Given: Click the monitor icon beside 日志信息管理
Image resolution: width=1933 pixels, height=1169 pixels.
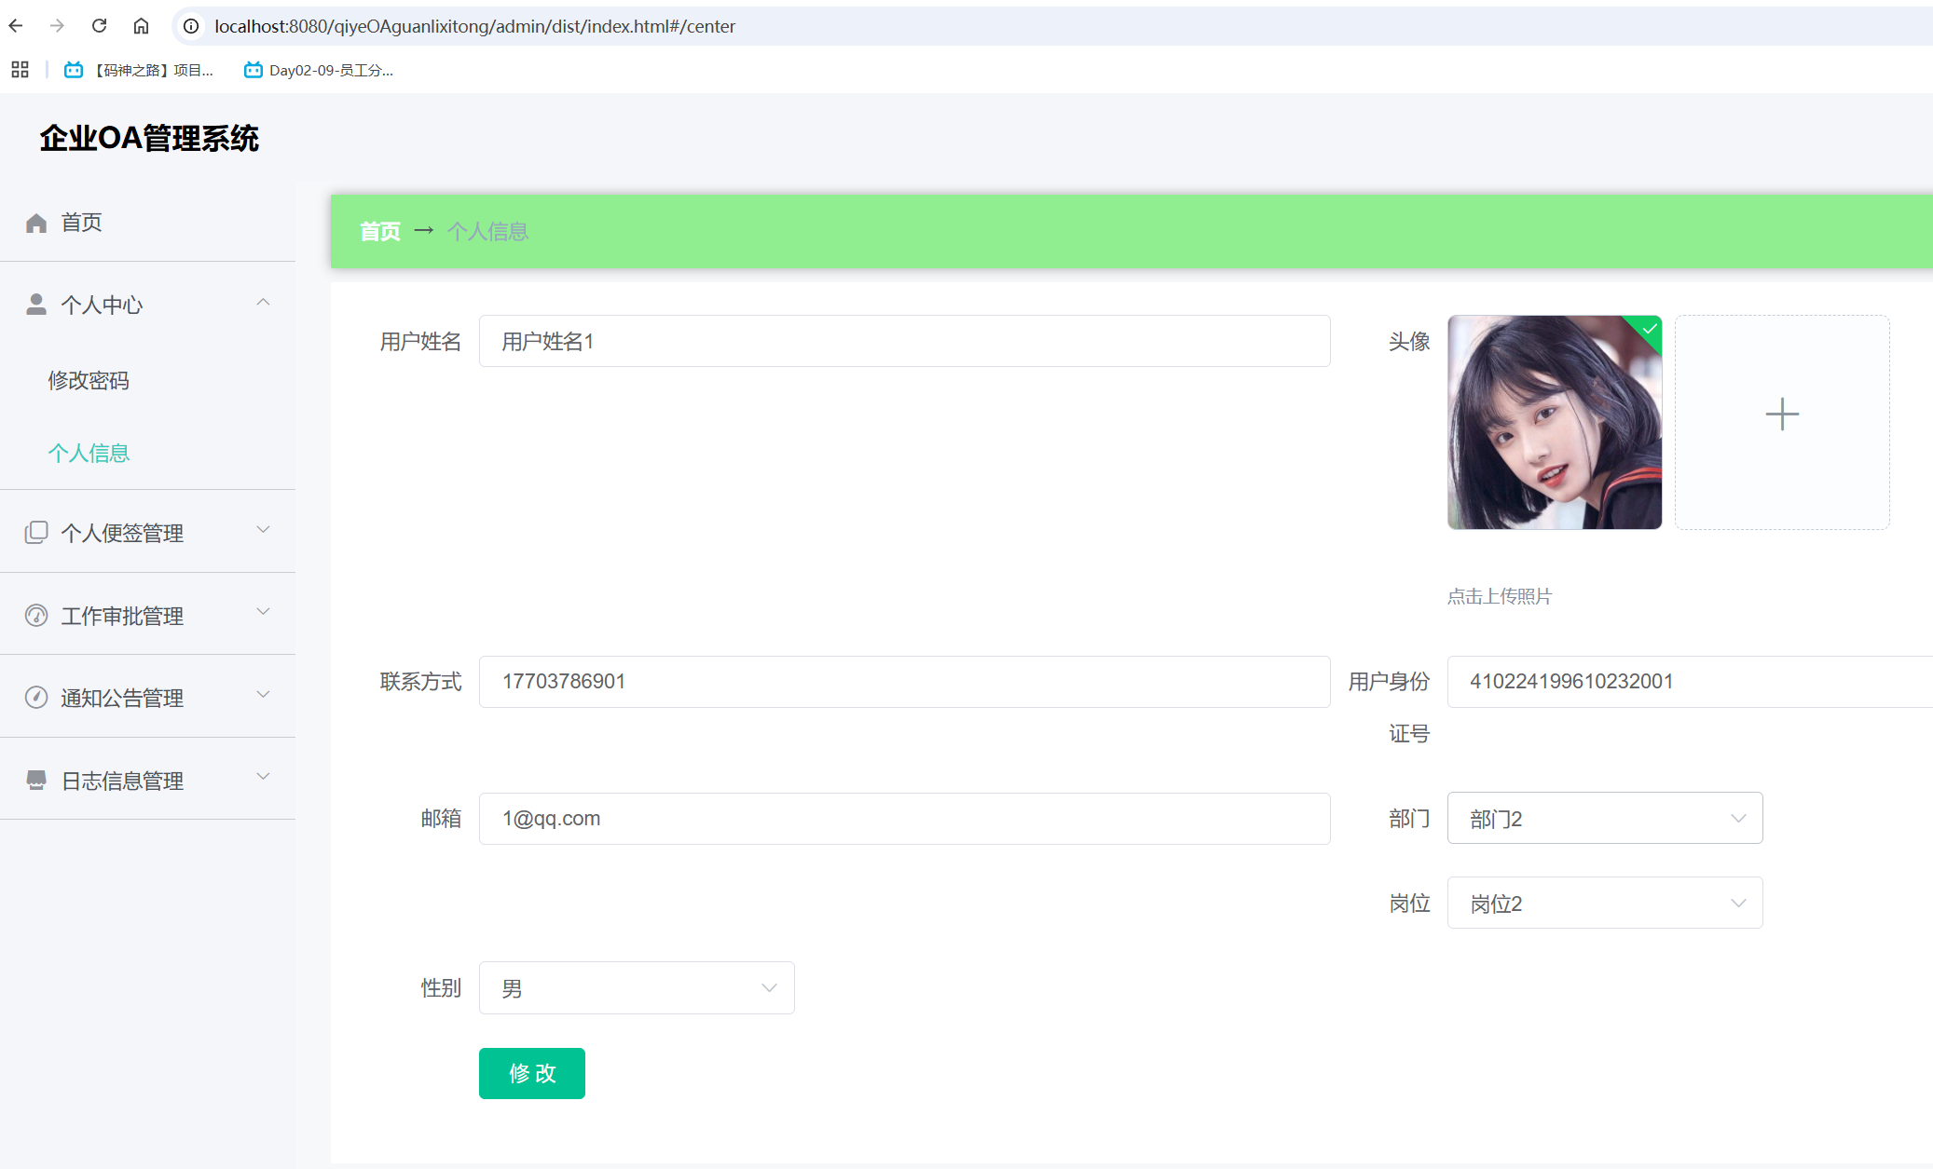Looking at the screenshot, I should click(x=36, y=781).
